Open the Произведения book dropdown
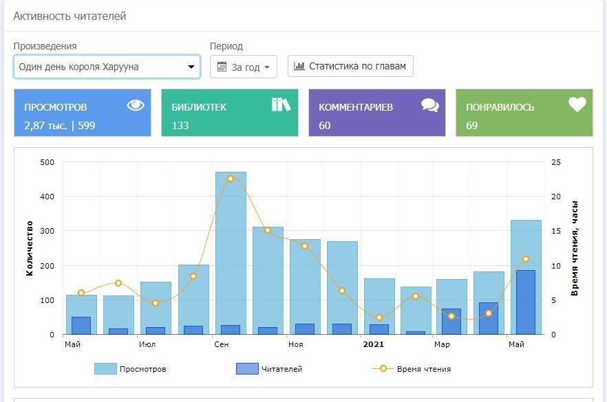Viewport: 607px width, 402px height. click(107, 67)
